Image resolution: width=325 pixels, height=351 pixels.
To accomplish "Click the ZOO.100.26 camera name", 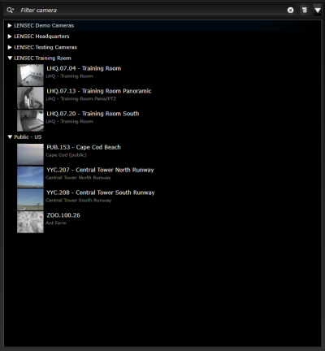I will pos(63,215).
